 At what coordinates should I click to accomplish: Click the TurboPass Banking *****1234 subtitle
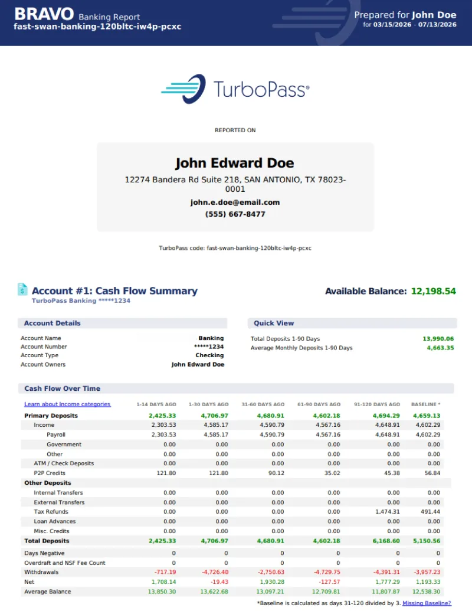(x=81, y=301)
